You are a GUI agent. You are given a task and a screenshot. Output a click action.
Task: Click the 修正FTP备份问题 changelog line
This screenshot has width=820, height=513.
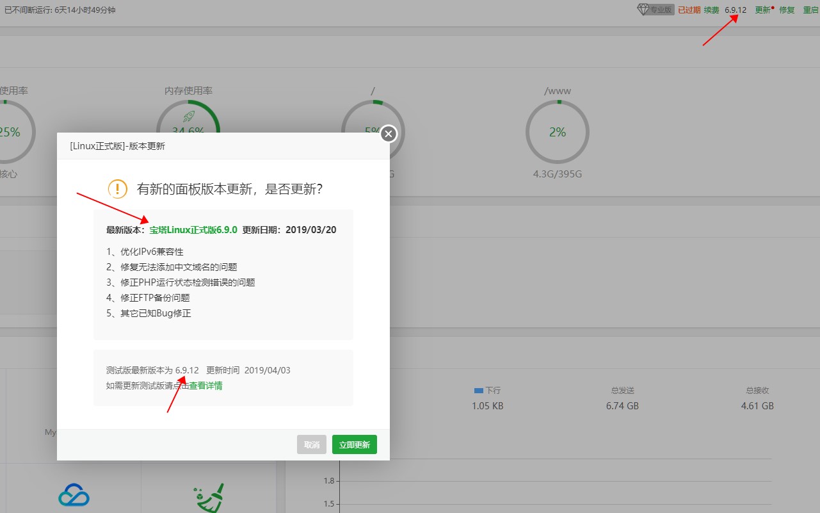pos(148,298)
